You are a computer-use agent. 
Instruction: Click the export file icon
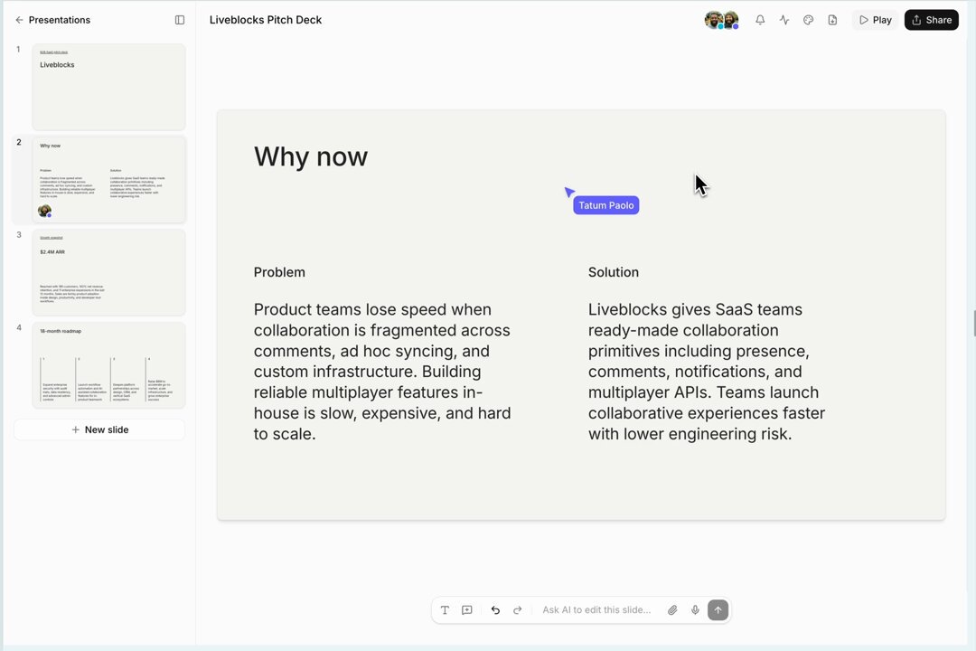(x=832, y=20)
